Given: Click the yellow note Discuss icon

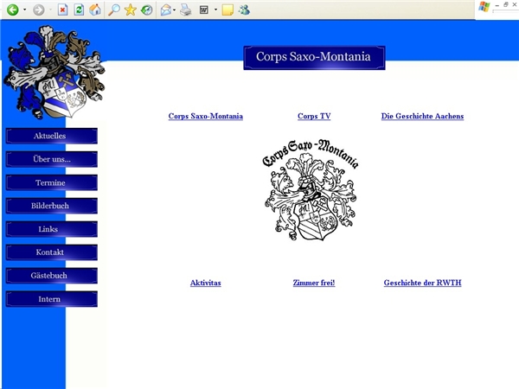Looking at the screenshot, I should click(227, 10).
